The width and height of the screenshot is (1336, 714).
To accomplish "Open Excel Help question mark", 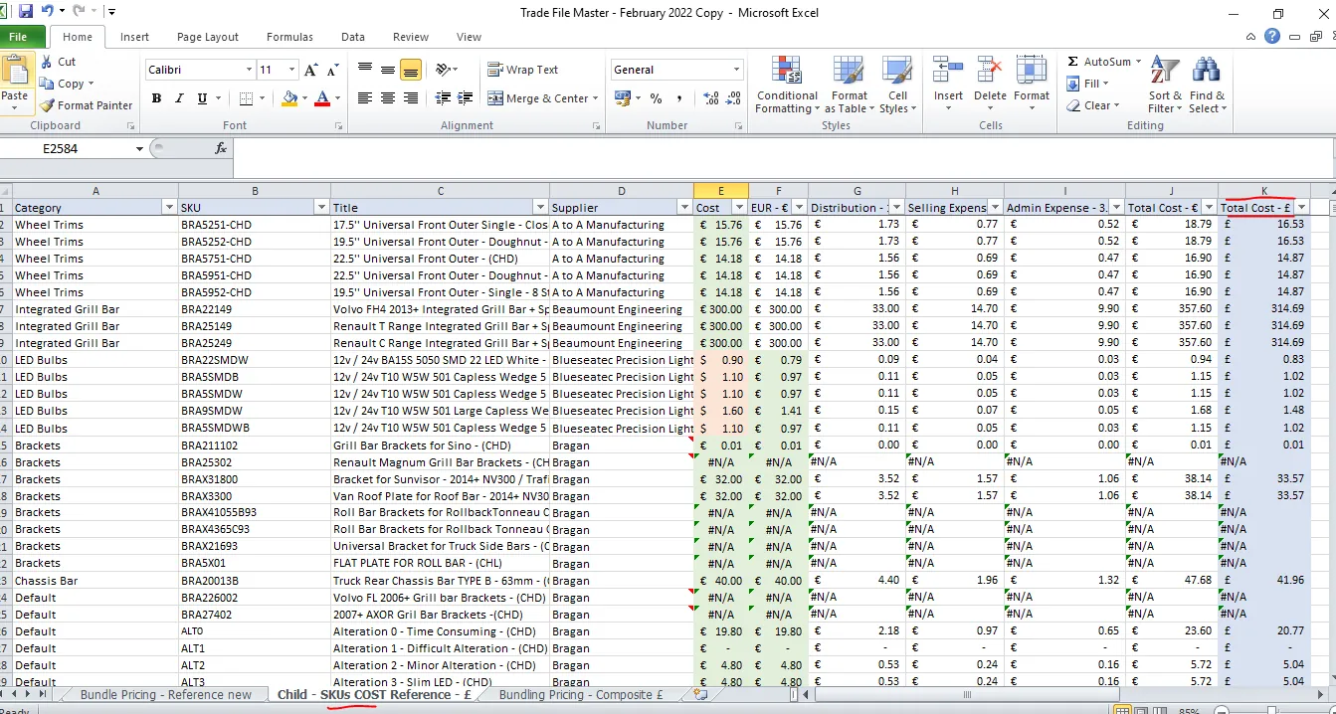I will (1271, 37).
